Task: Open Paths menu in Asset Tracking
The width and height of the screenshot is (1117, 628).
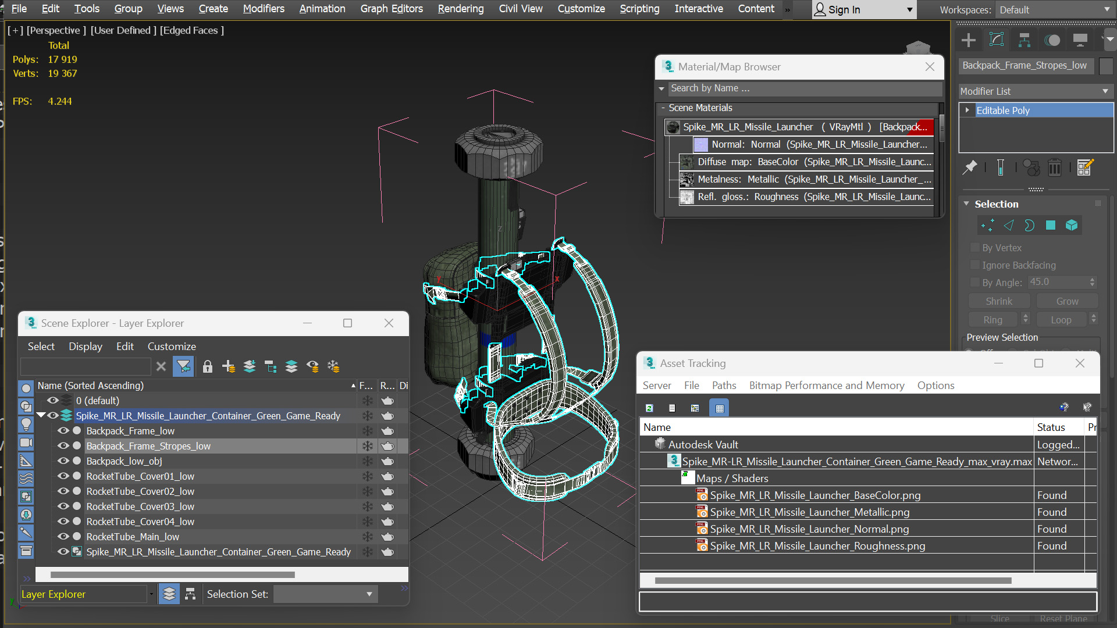Action: click(724, 386)
